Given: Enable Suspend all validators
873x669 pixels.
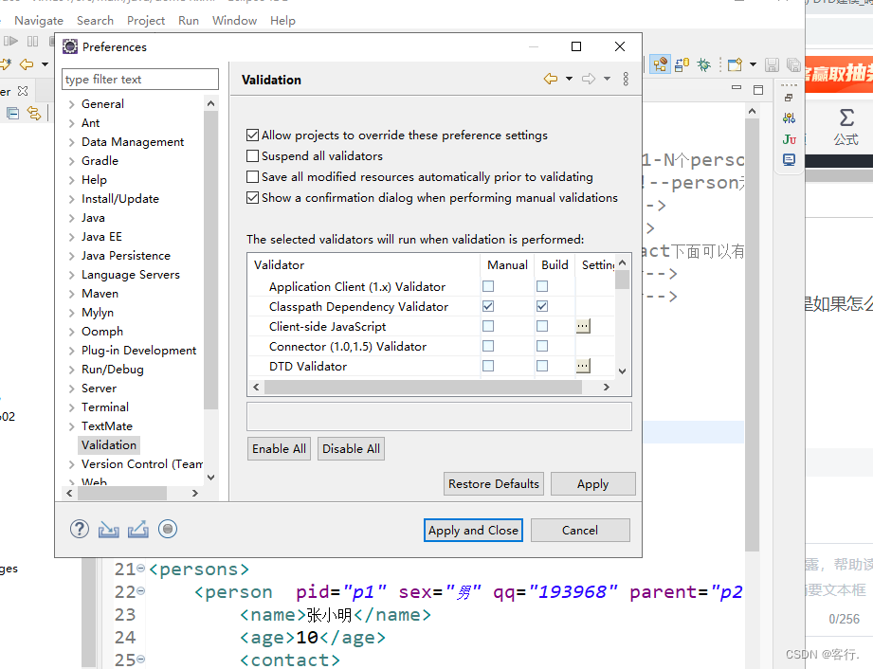Looking at the screenshot, I should coord(252,155).
